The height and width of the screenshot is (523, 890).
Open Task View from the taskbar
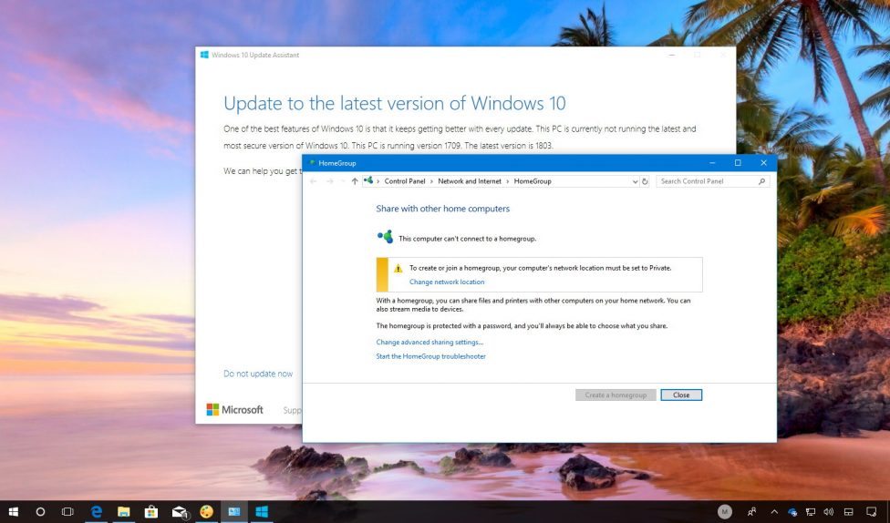[67, 512]
